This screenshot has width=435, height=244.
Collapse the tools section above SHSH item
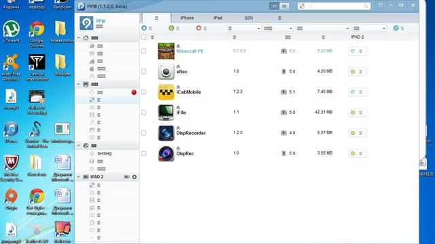coord(79,146)
